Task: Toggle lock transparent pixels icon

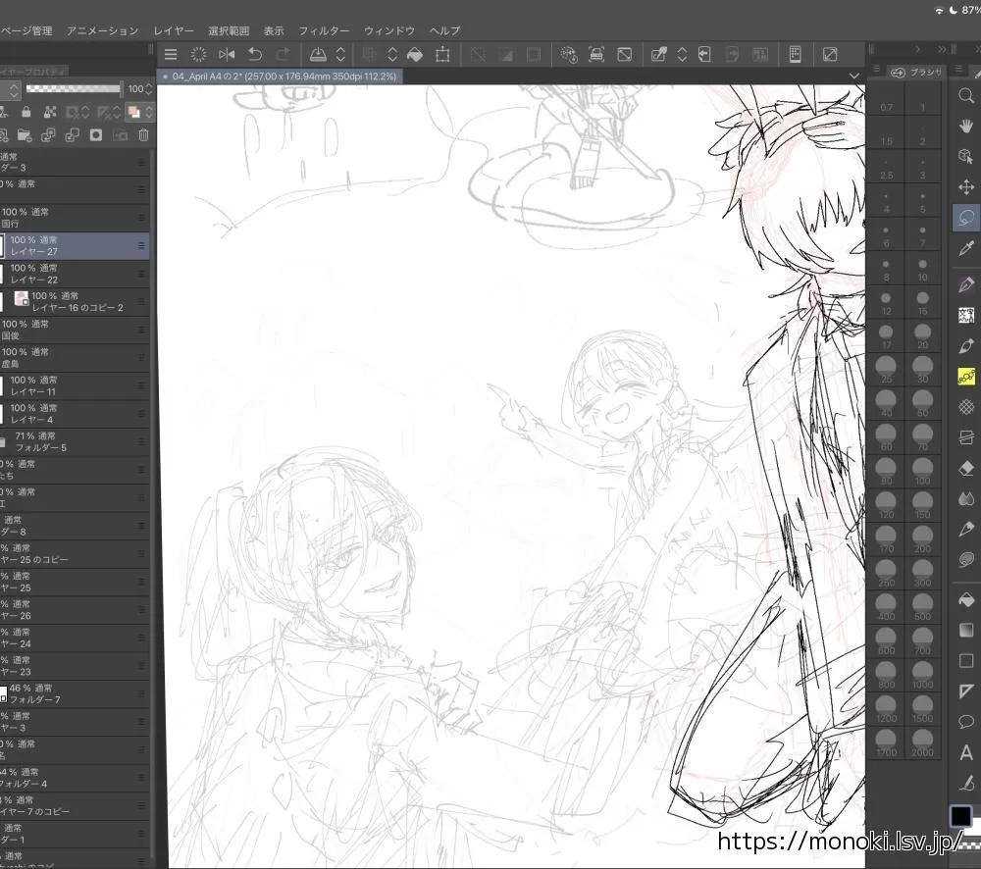Action: [50, 112]
